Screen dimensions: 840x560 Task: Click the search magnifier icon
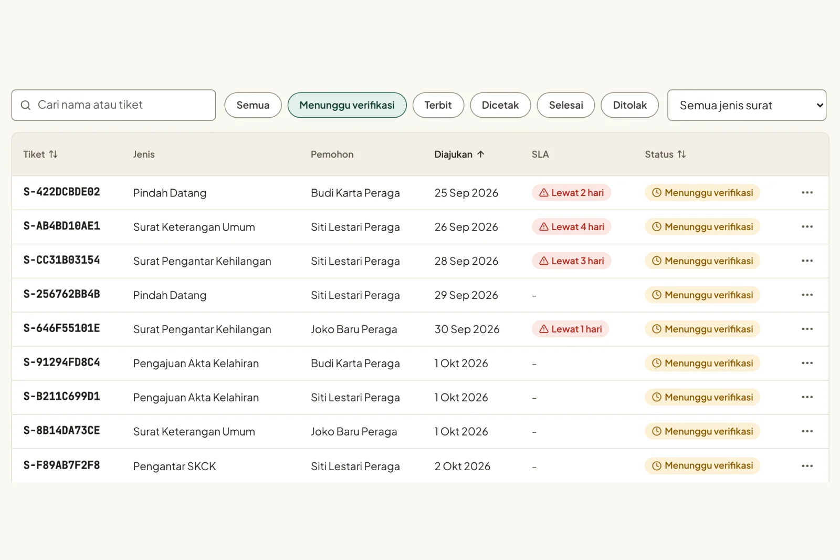click(25, 105)
